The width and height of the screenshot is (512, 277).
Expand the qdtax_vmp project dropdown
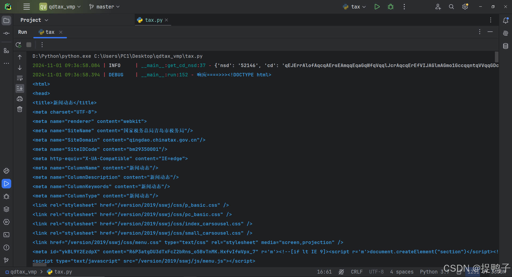[60, 7]
